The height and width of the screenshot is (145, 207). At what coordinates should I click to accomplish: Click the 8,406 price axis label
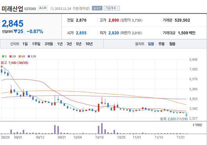pos(193,59)
